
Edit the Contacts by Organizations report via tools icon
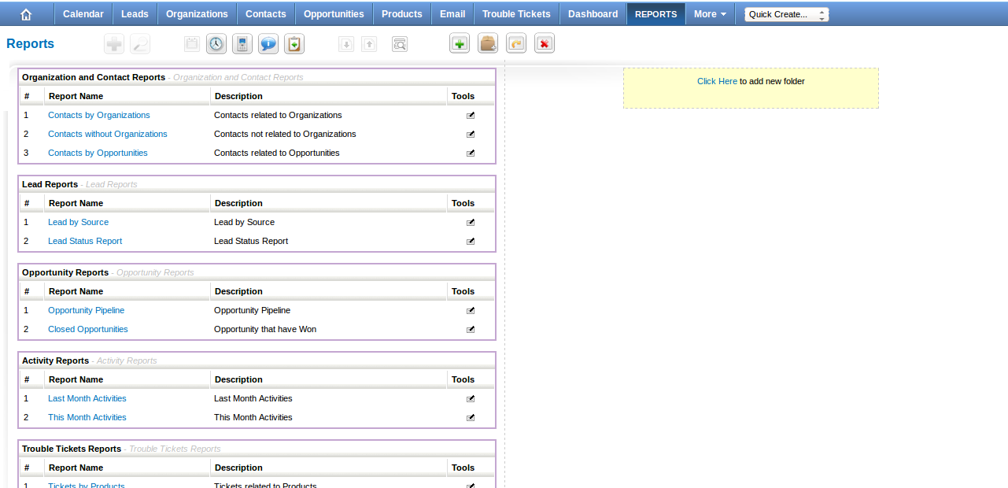[471, 115]
